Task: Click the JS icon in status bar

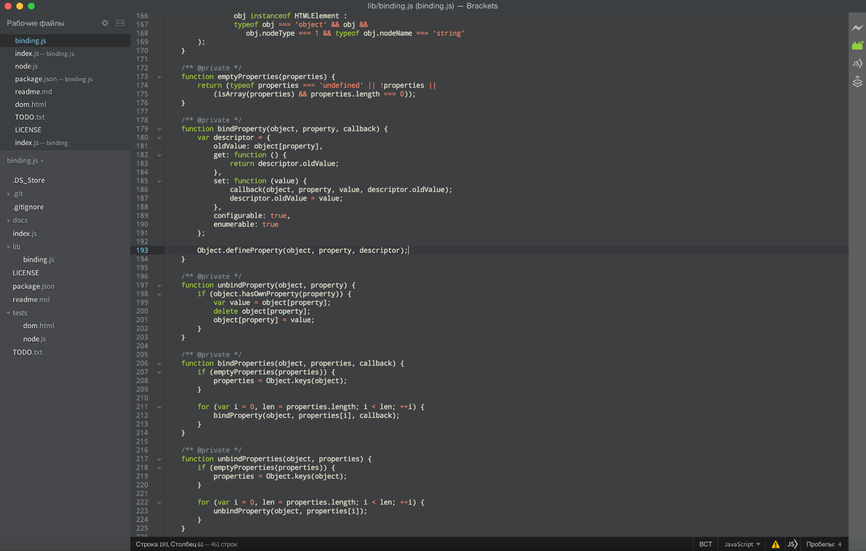Action: click(792, 544)
